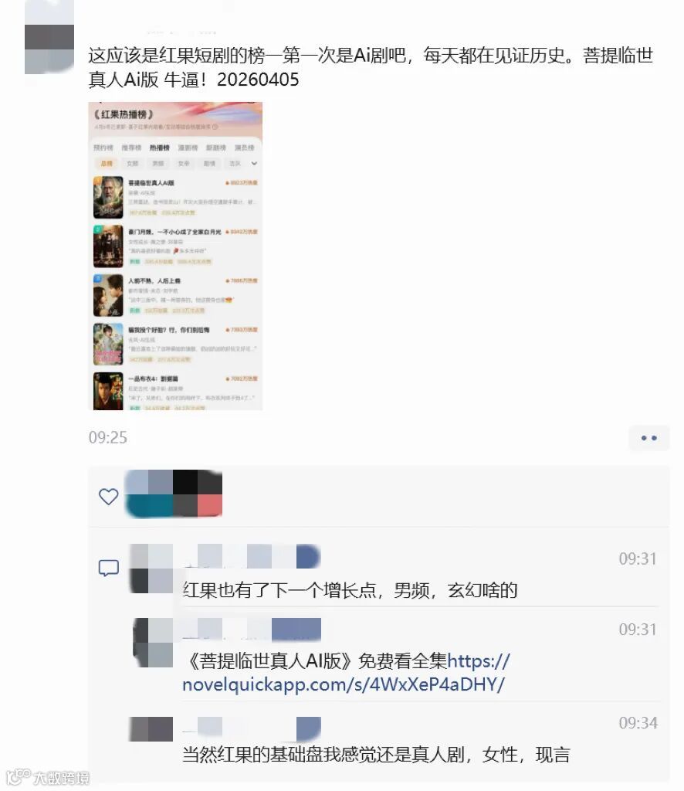Click the flame heat icon of 菩提临世真人Ai版
The height and width of the screenshot is (791, 684).
point(227,182)
